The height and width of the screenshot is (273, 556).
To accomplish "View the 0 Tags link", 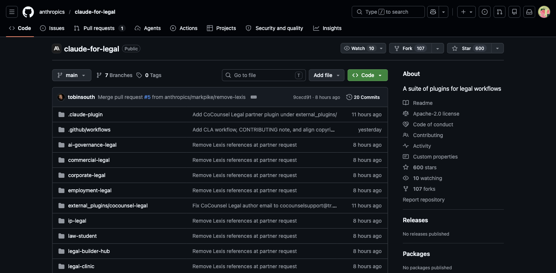I will point(149,75).
